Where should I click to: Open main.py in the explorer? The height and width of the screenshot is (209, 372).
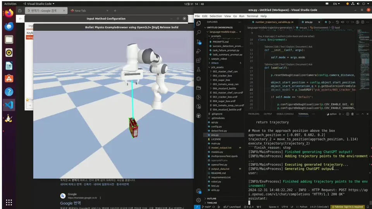click(215, 144)
